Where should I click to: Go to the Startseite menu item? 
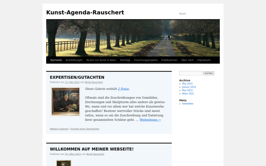point(56,60)
